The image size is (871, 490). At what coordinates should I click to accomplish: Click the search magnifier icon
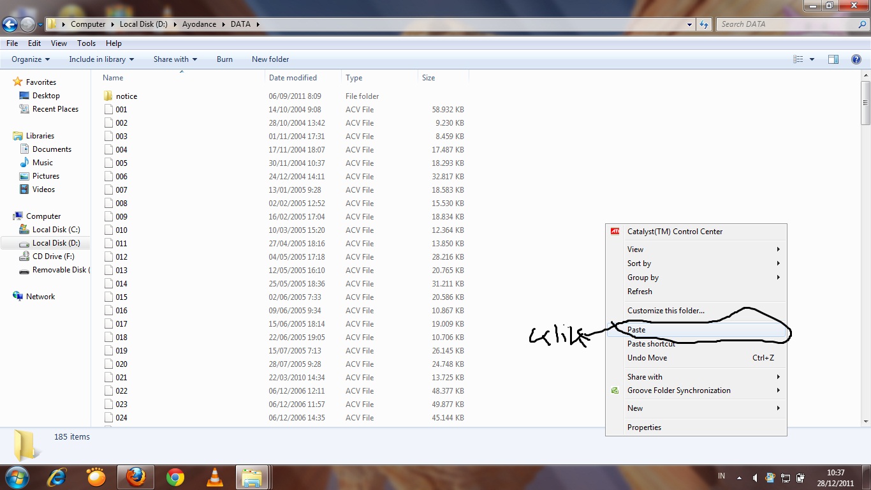(x=862, y=24)
